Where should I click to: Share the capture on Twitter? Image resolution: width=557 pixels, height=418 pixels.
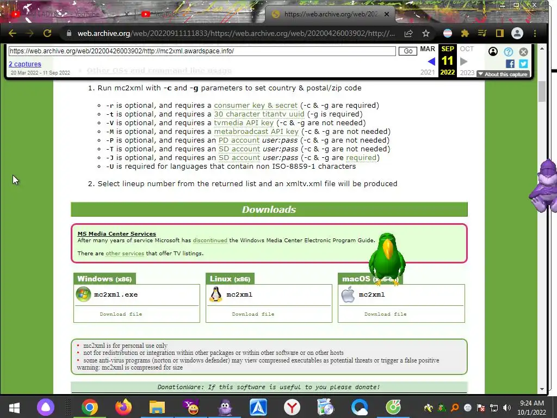(523, 64)
